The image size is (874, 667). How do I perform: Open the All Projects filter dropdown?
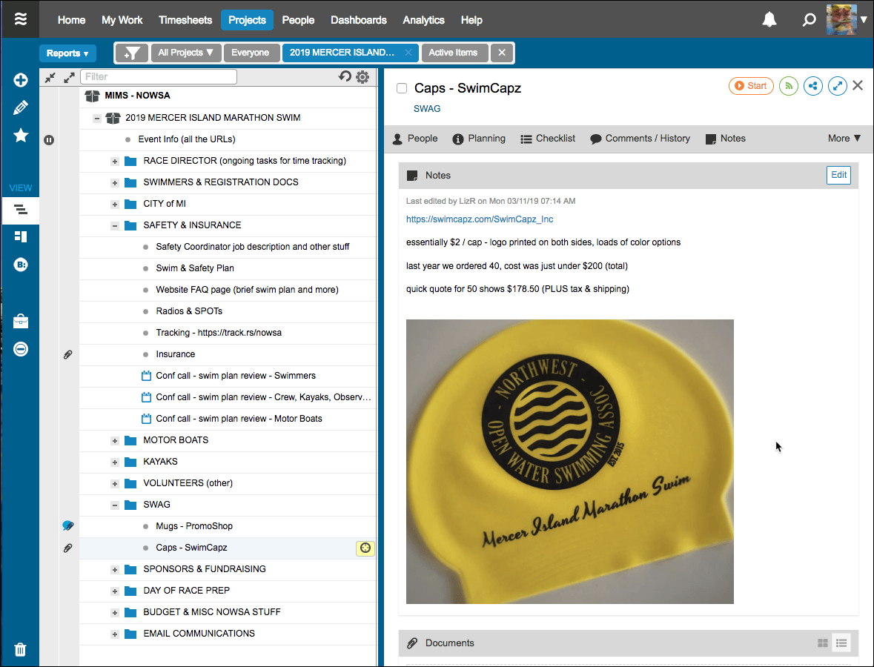[x=185, y=53]
